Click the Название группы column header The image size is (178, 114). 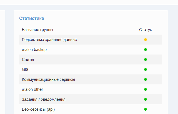[x=37, y=30]
